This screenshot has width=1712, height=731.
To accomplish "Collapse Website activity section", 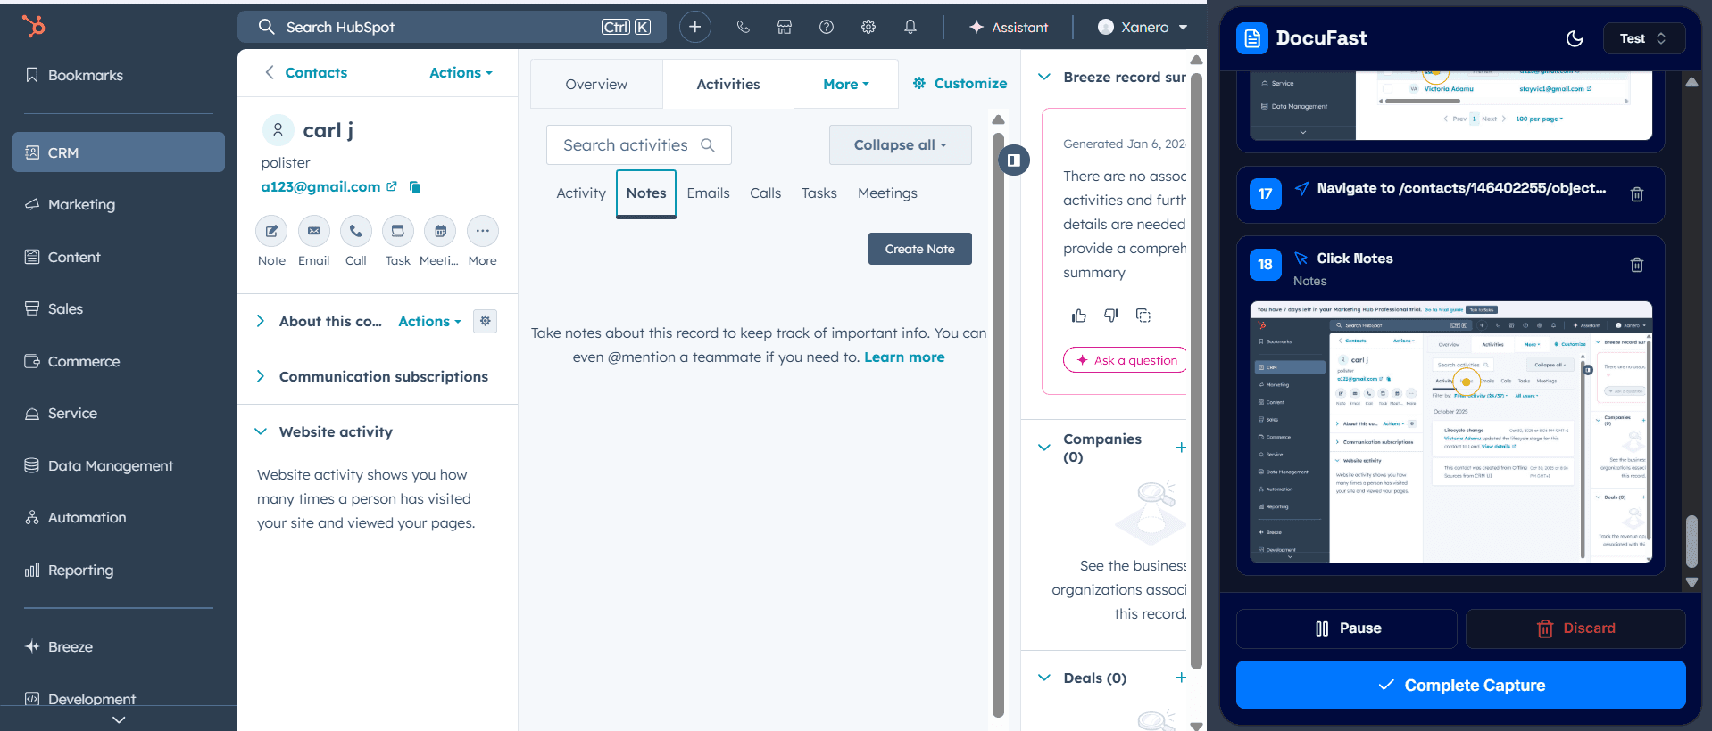I will (260, 431).
